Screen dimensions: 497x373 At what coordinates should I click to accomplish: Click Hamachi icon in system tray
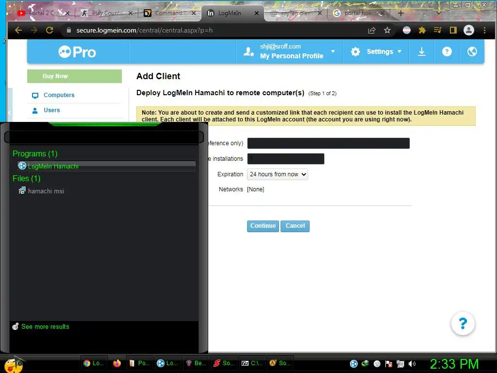pyautogui.click(x=354, y=364)
